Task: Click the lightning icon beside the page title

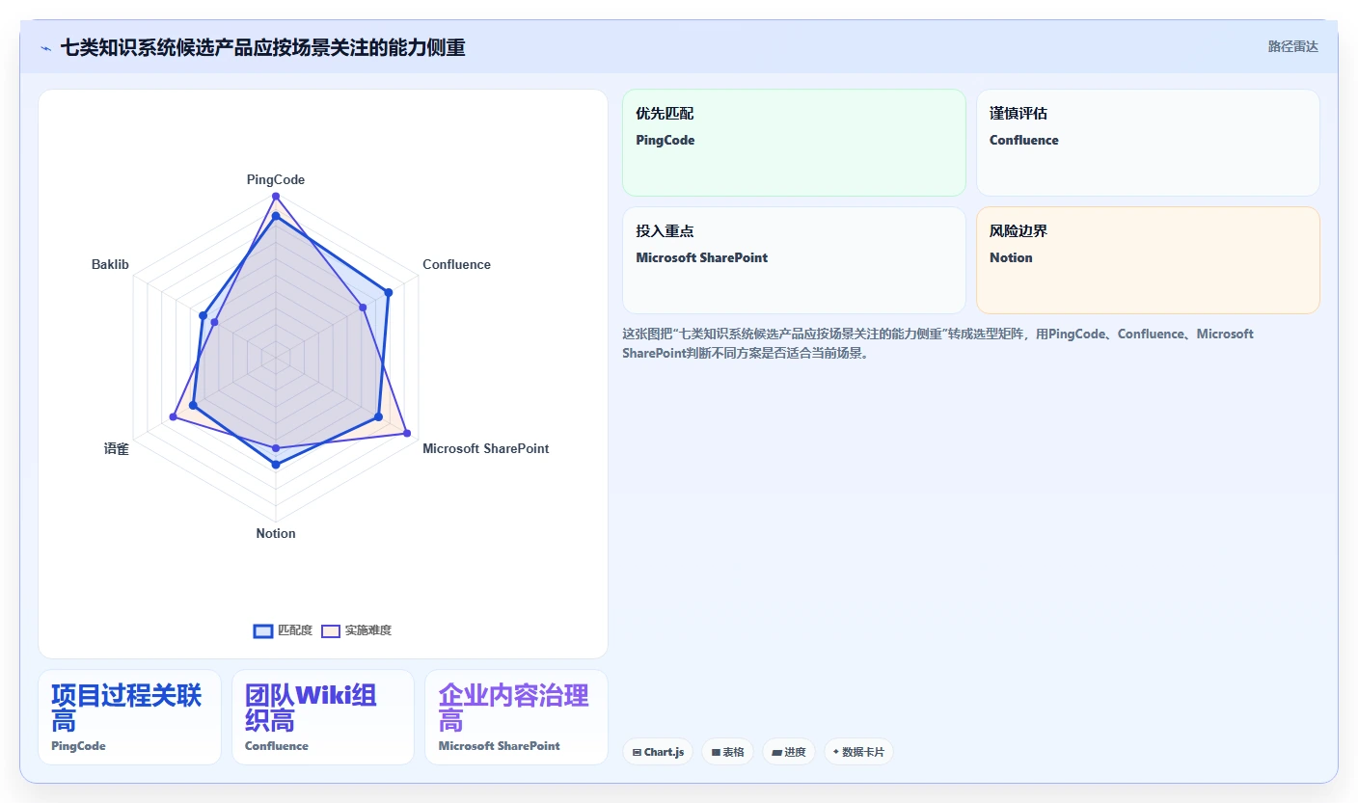Action: coord(45,48)
